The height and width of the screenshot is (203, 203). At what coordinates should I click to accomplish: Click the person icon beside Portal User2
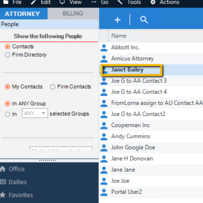pos(104,192)
